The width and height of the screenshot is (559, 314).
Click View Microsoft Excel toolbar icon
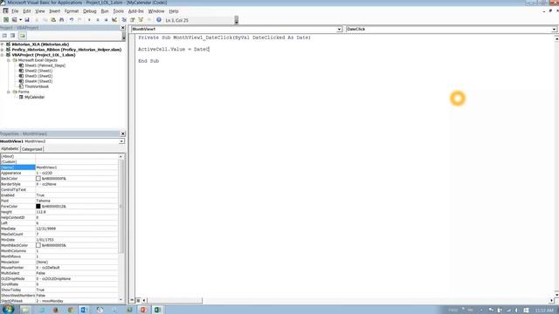click(x=6, y=20)
